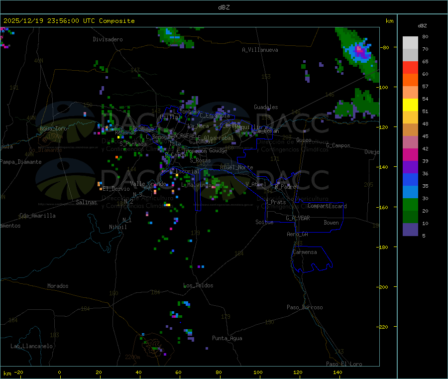Click the S_Rosas location label
Screen dimensions: 448x379
tap(200, 161)
